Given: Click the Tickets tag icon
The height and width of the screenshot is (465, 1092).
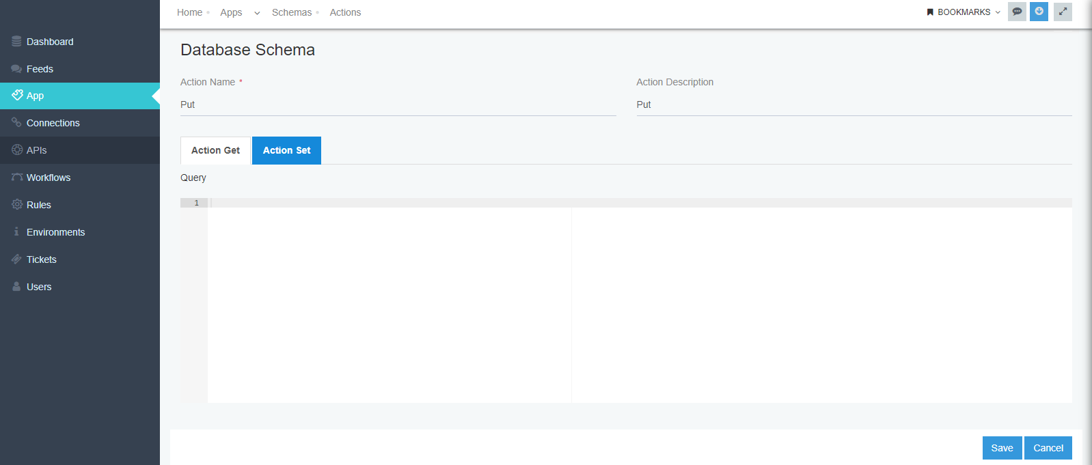Looking at the screenshot, I should [x=16, y=259].
